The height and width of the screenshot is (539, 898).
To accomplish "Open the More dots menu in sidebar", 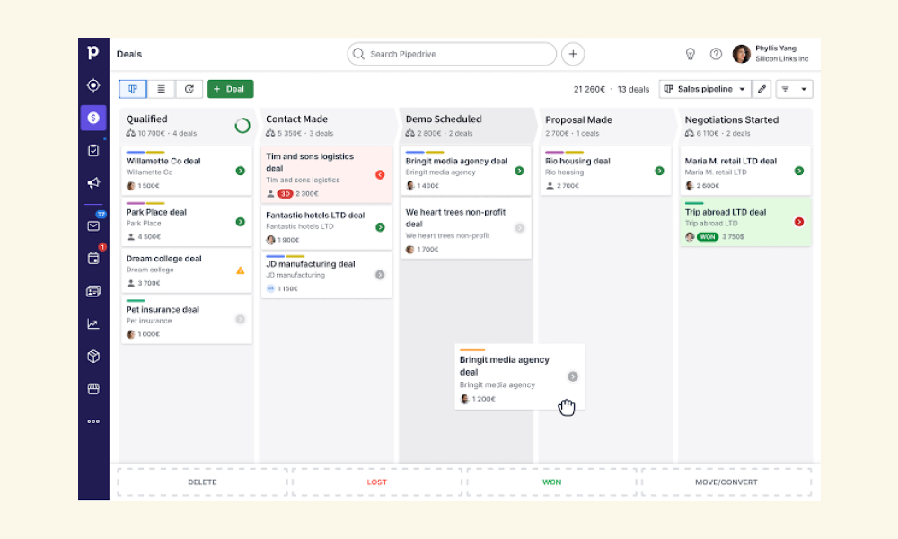I will coord(93,421).
